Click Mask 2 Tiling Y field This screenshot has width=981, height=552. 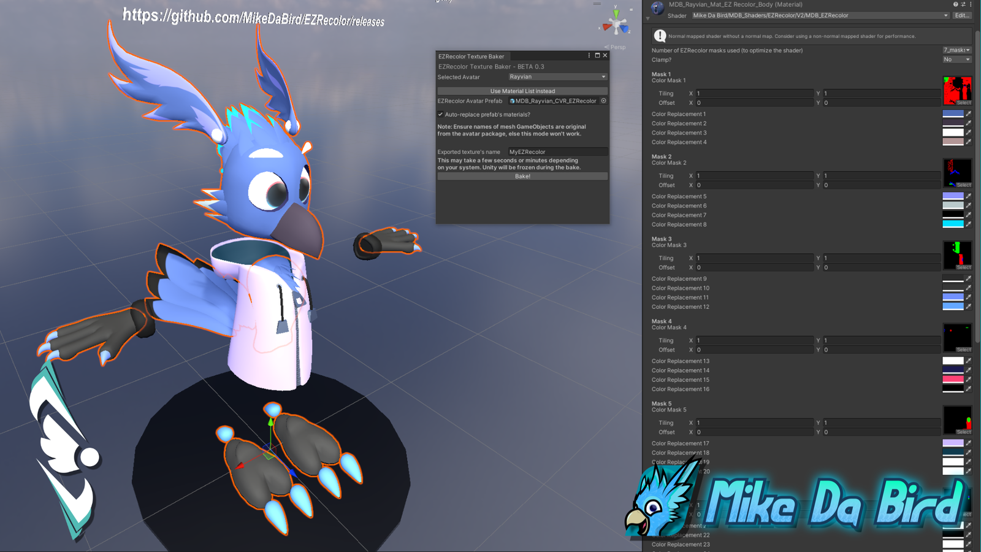click(x=881, y=175)
